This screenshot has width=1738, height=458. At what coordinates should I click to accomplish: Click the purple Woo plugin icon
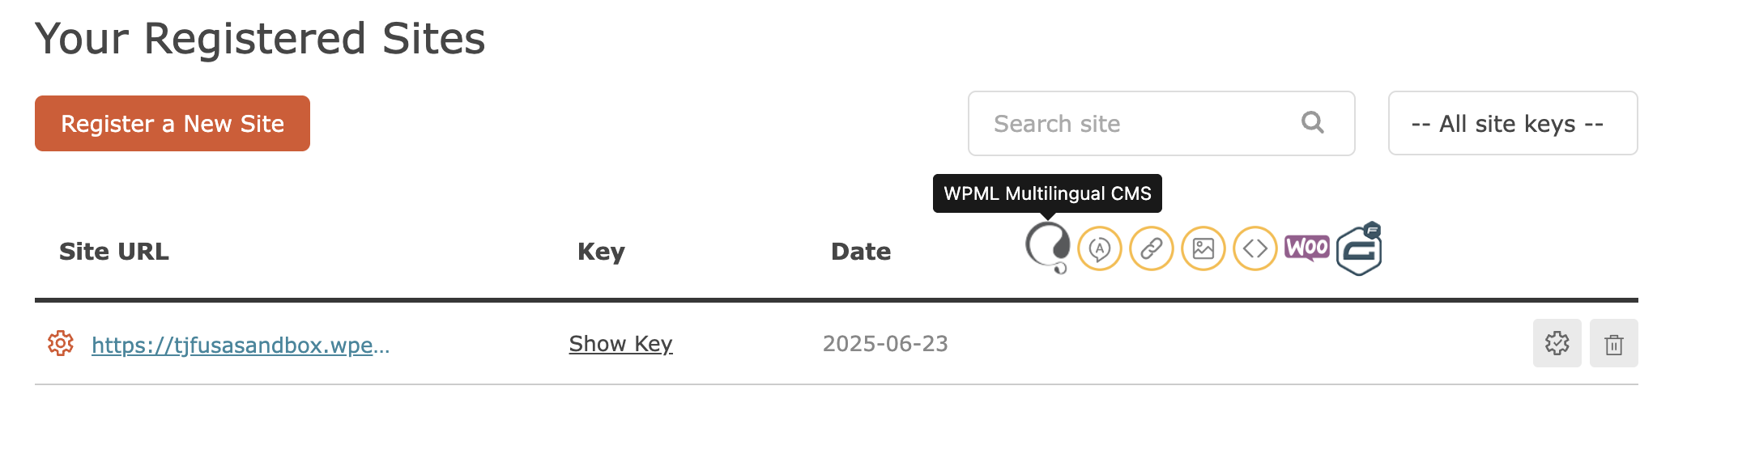(x=1307, y=248)
